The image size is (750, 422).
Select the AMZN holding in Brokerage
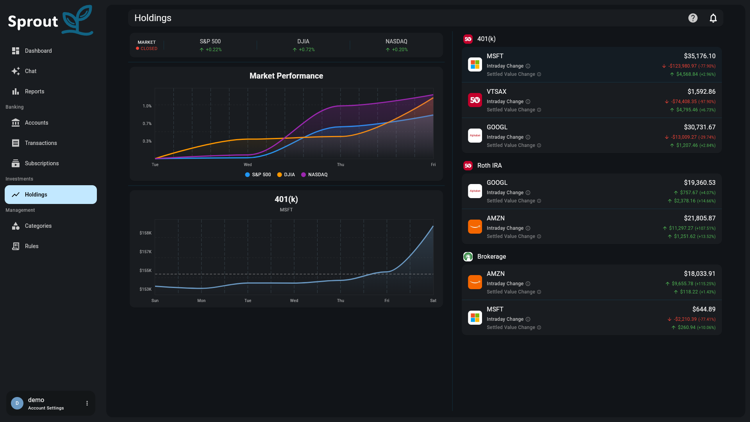[x=592, y=282]
